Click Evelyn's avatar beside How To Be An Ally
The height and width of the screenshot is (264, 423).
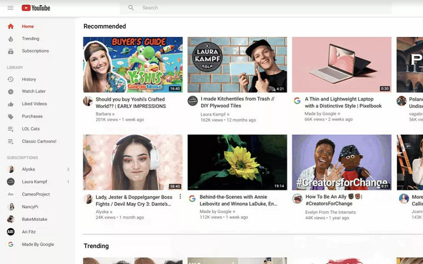point(297,199)
